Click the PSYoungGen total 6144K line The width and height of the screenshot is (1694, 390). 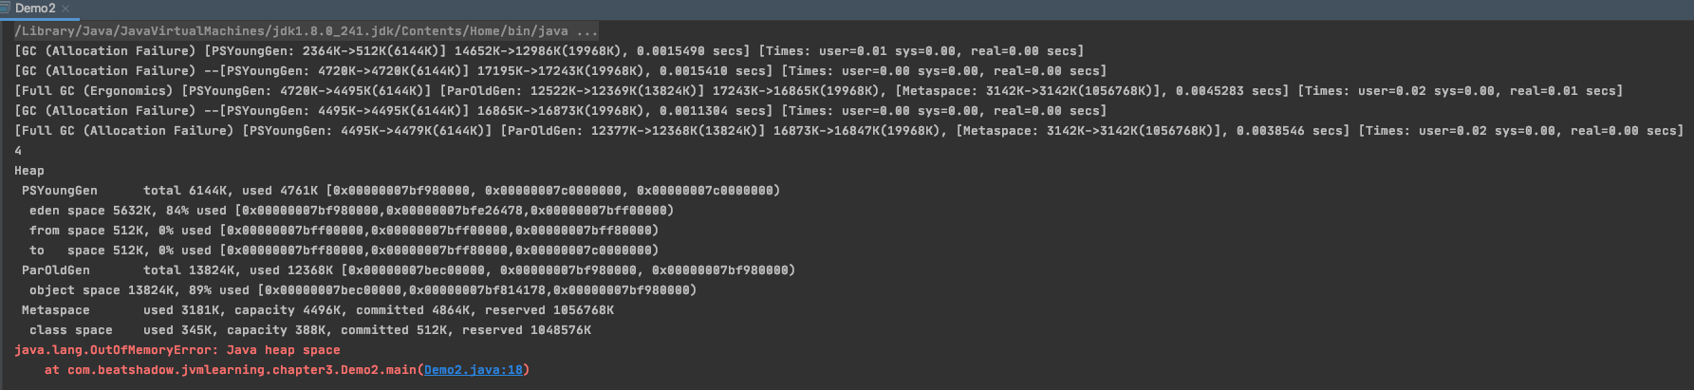tap(401, 191)
